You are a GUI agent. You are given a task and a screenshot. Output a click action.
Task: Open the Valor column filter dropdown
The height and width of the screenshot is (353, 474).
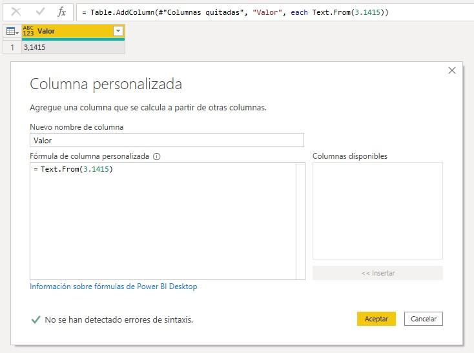118,31
